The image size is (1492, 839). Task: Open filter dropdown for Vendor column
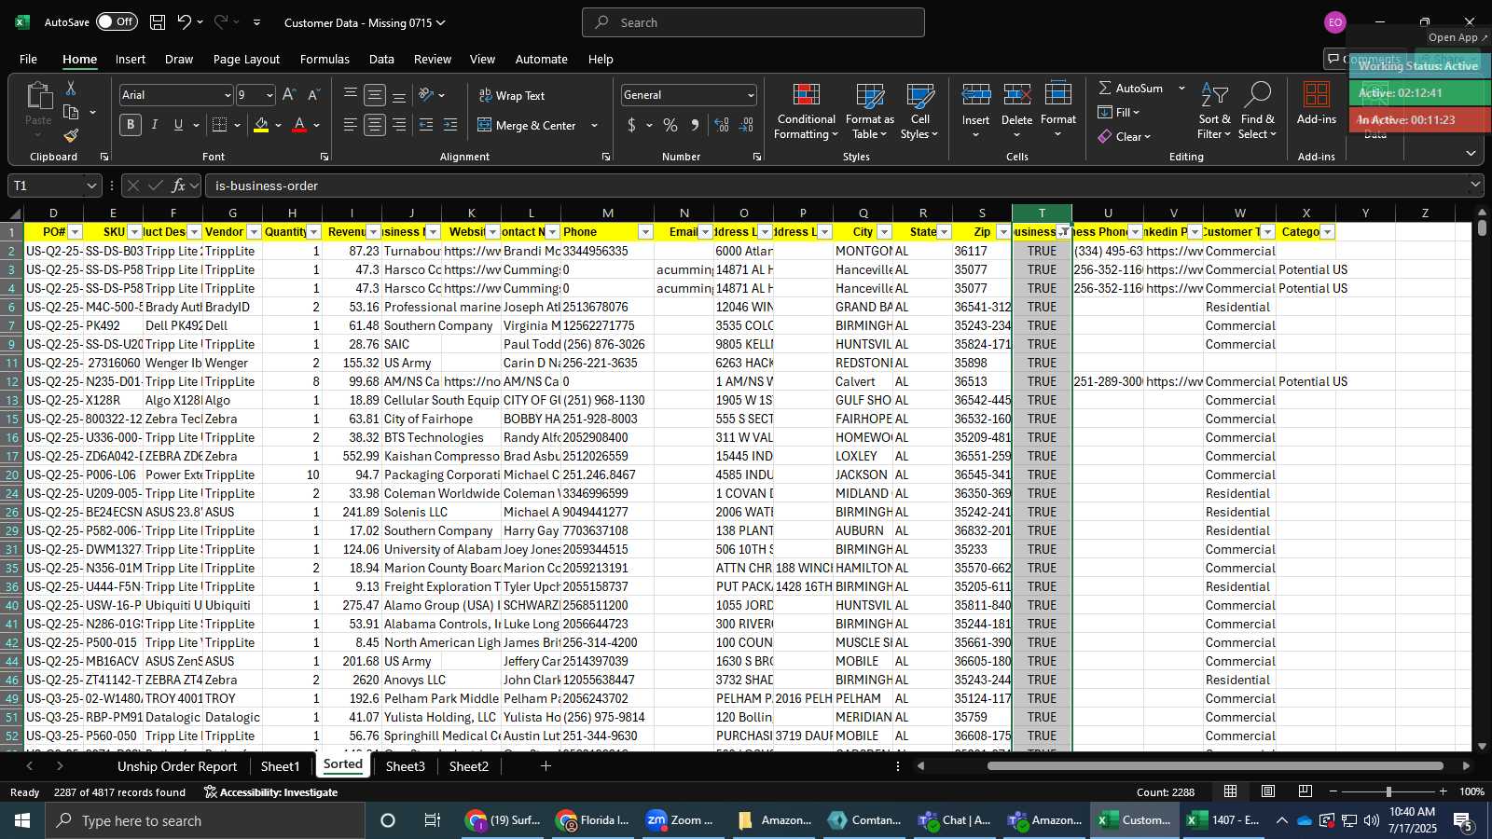pos(254,232)
